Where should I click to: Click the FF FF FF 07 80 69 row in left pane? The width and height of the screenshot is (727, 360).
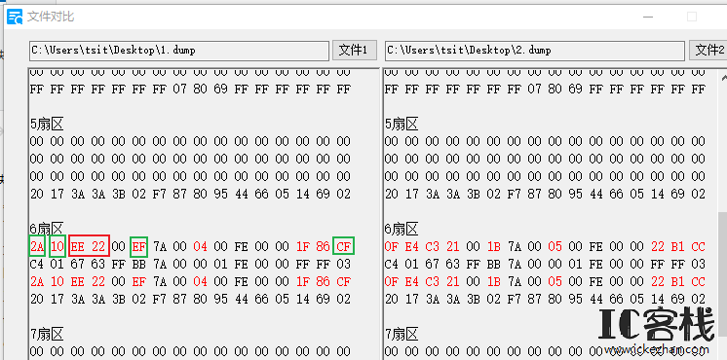(191, 89)
